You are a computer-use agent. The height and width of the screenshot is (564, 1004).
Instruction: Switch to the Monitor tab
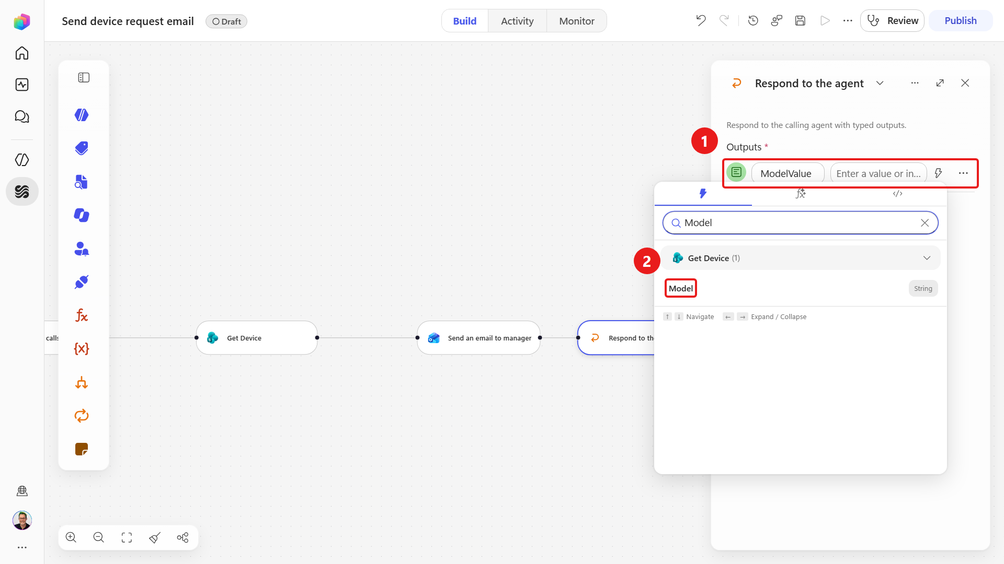pyautogui.click(x=577, y=21)
